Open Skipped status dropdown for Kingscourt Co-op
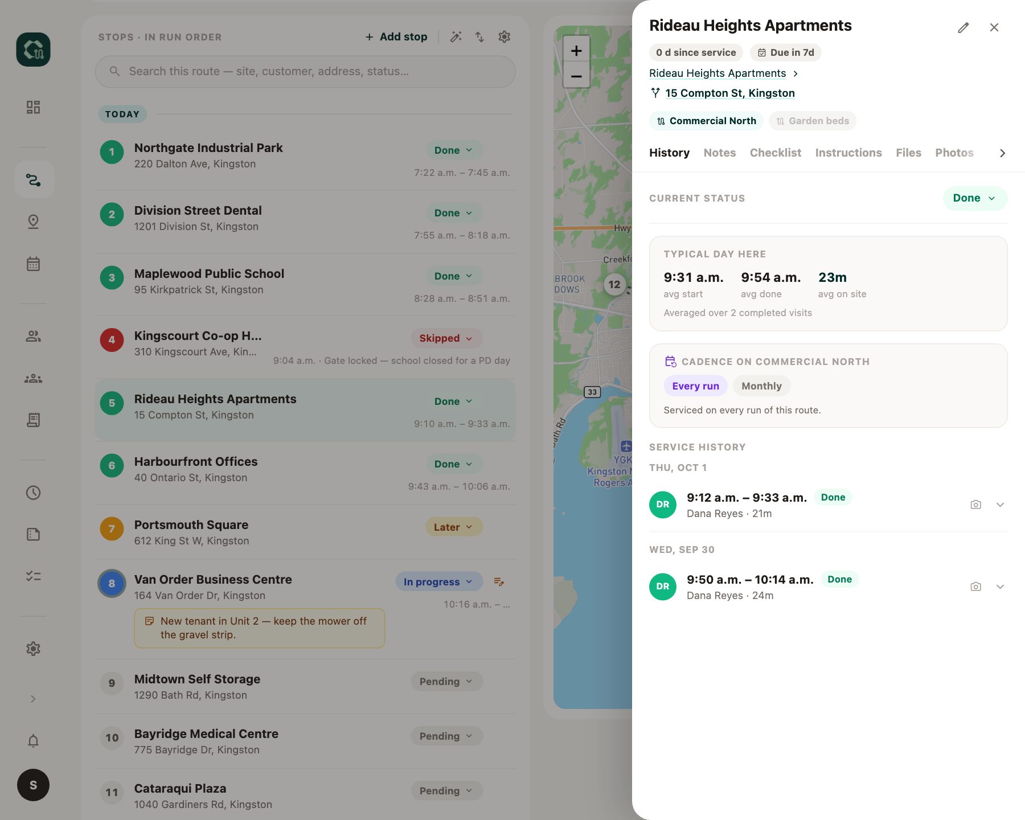 [x=446, y=338]
